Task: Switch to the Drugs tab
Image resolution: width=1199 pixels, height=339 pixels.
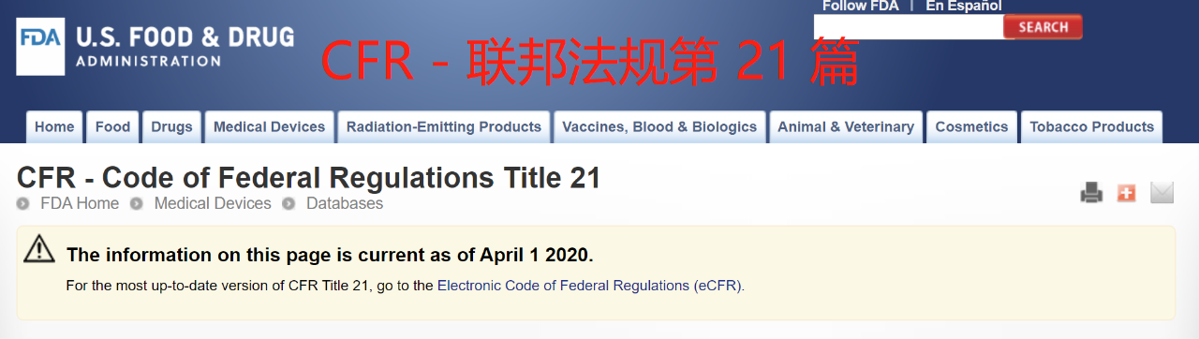Action: tap(171, 127)
